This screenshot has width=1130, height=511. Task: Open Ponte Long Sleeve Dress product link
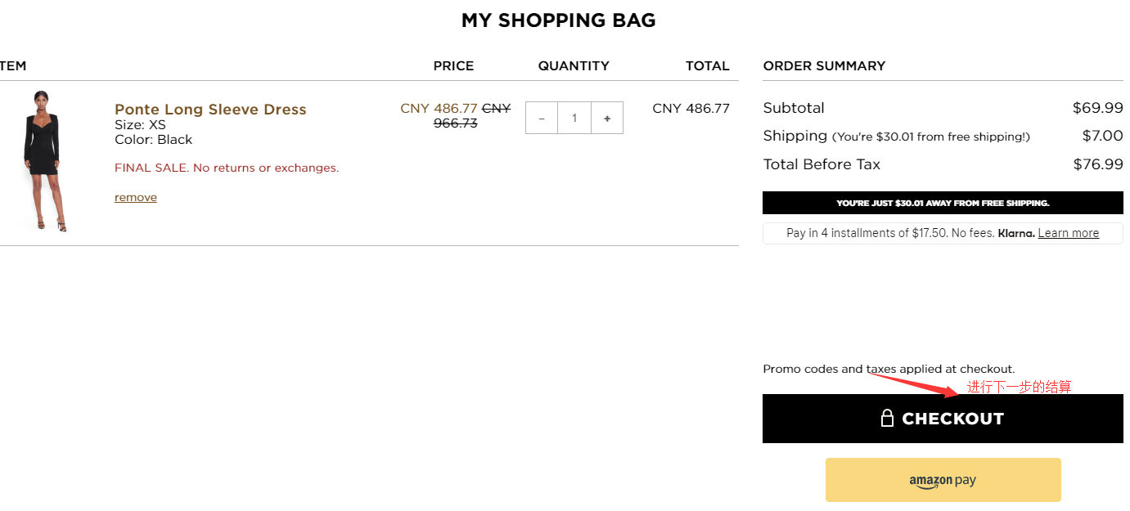click(x=210, y=110)
